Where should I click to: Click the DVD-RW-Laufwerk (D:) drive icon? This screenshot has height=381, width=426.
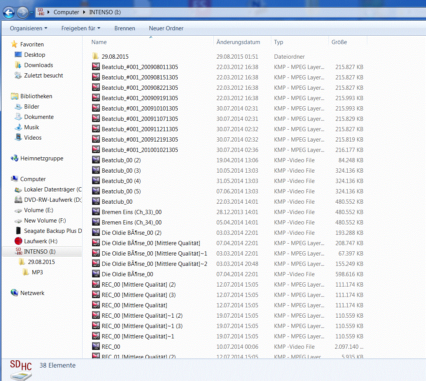(18, 200)
